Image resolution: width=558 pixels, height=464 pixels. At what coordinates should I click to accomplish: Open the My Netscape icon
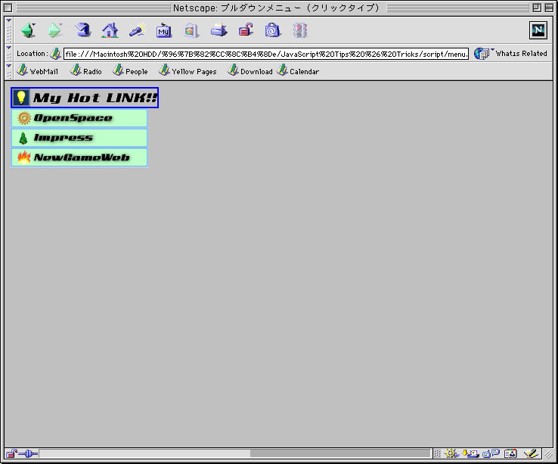click(x=164, y=30)
